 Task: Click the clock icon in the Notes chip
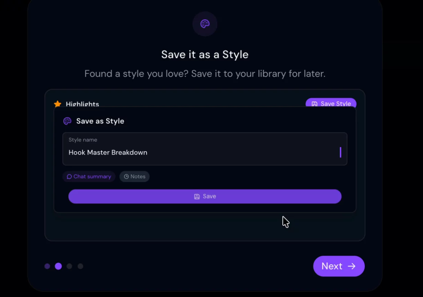[126, 177]
